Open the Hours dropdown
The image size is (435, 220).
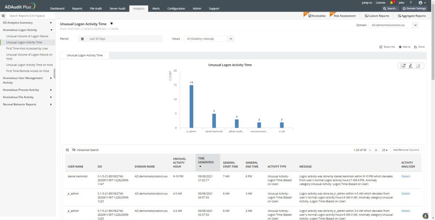[231, 39]
